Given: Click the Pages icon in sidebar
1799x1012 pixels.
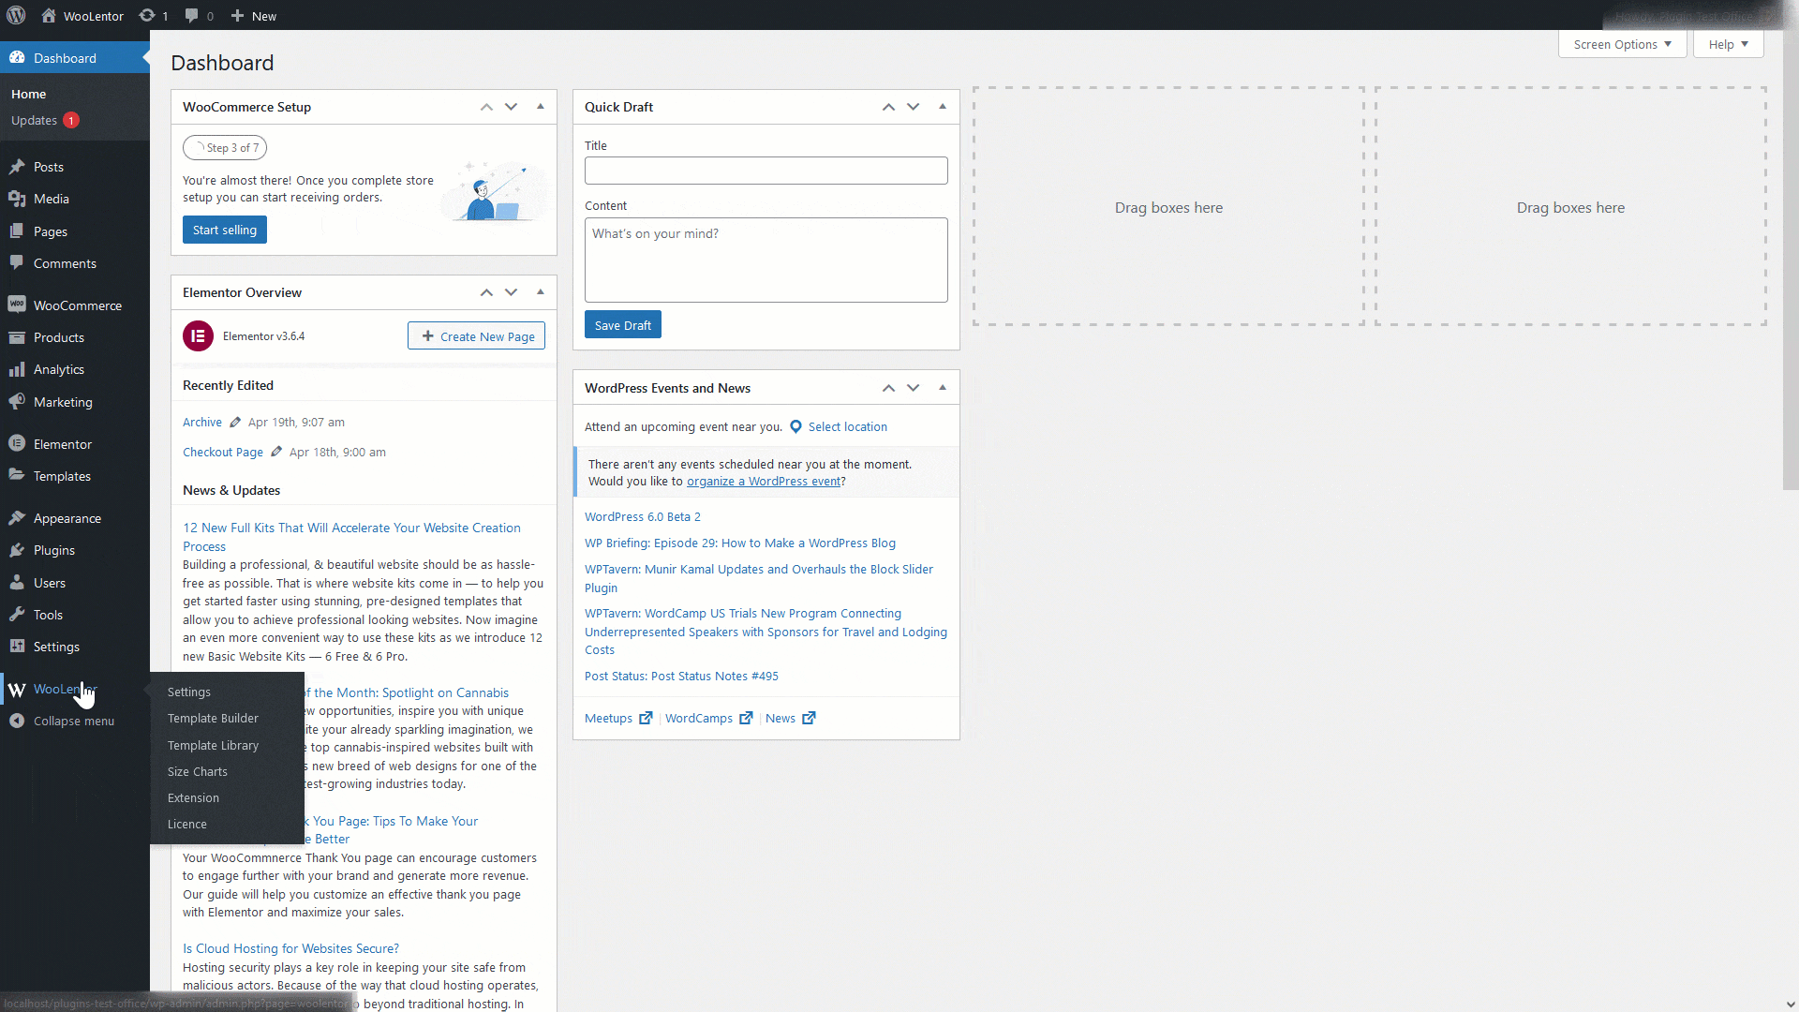Looking at the screenshot, I should 17,231.
